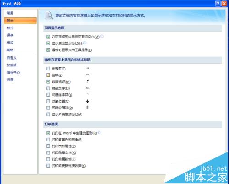Click info icon beside 打印图形 option
The width and height of the screenshot is (229, 184).
[x=99, y=133]
